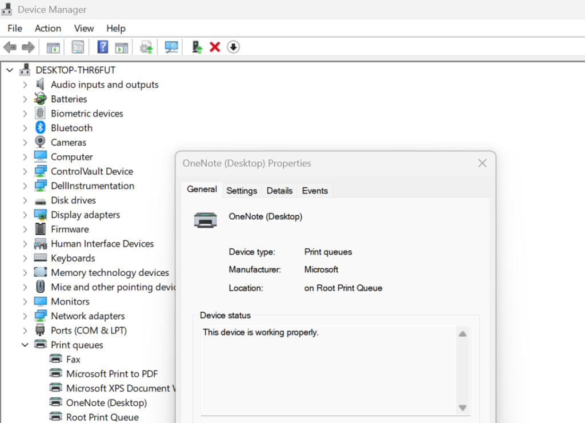
Task: Click the Show Console Tree toolbar icon
Action: 53,47
